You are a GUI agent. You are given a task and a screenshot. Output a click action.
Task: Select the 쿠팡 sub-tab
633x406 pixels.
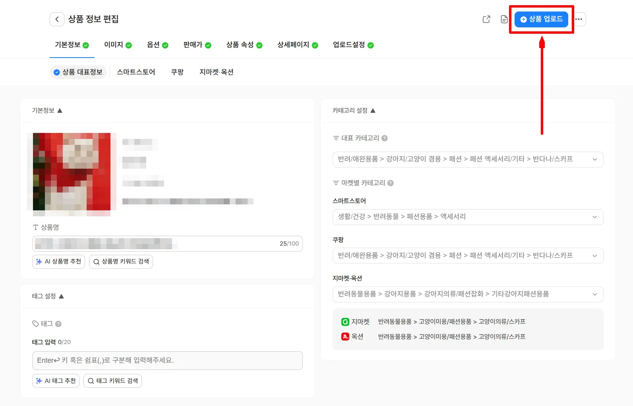(177, 72)
